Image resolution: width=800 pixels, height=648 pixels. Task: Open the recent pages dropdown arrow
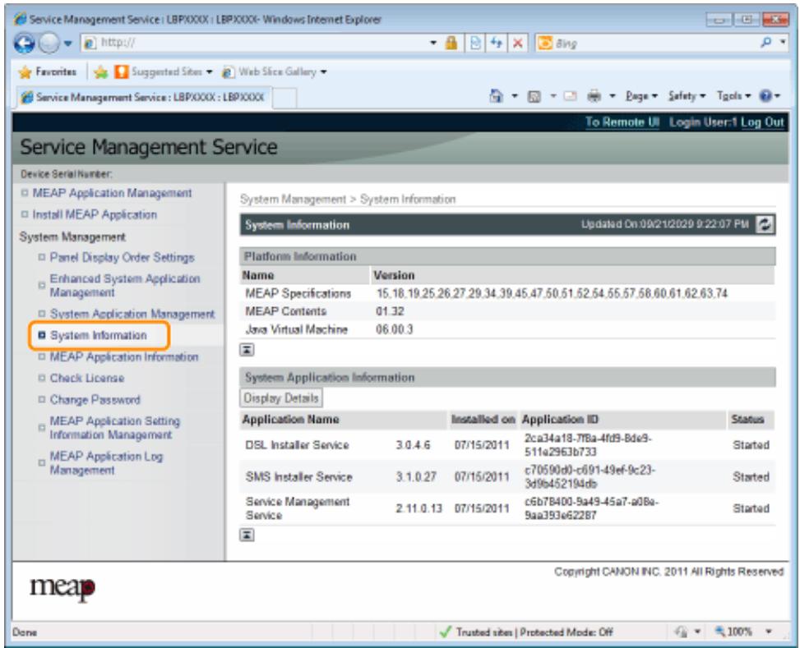pyautogui.click(x=68, y=44)
